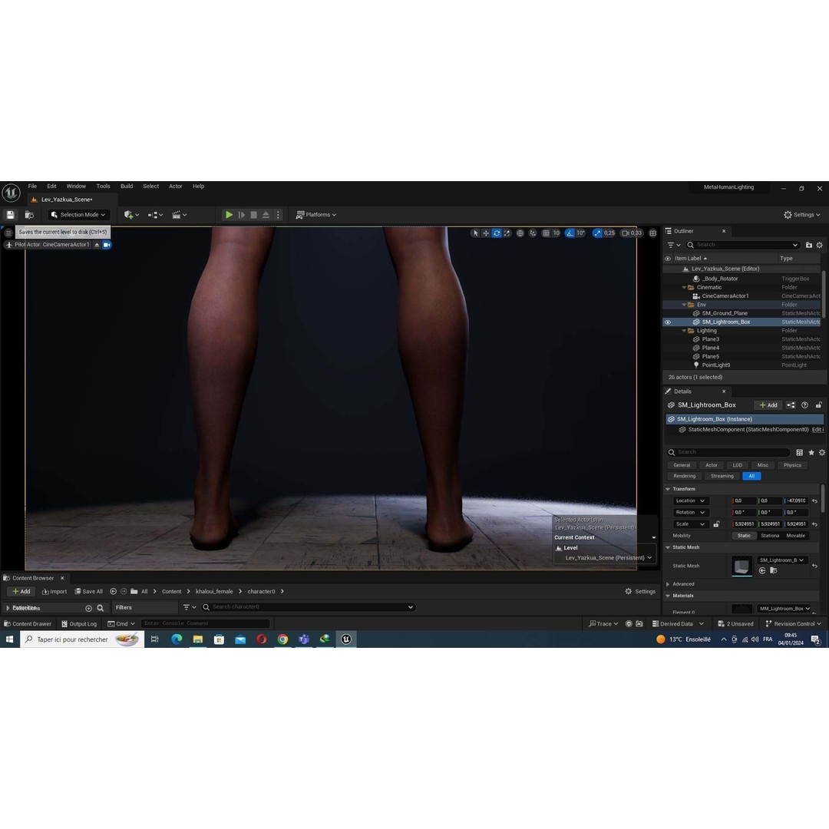829x829 pixels.
Task: Click Import in Content Browser
Action: pyautogui.click(x=54, y=592)
